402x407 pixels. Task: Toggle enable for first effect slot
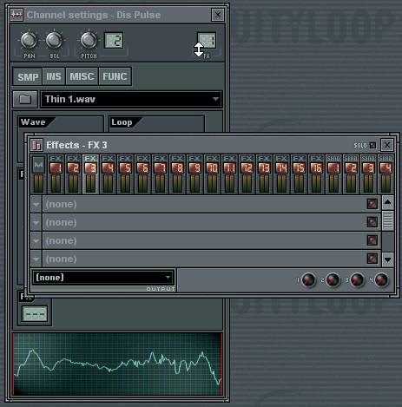click(372, 204)
